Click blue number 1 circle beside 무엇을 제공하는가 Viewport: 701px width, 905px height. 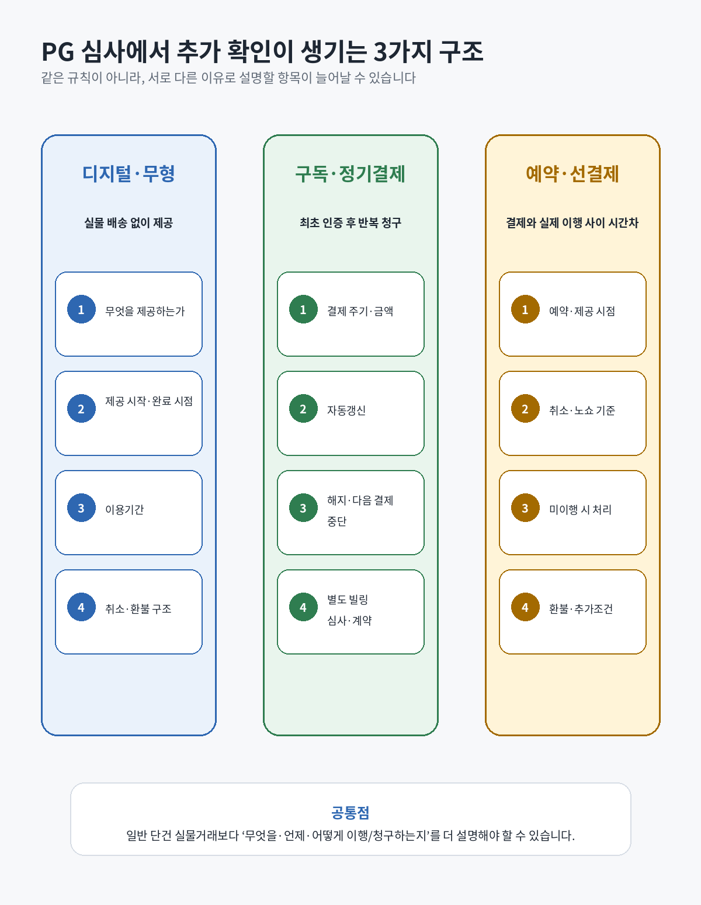click(81, 309)
